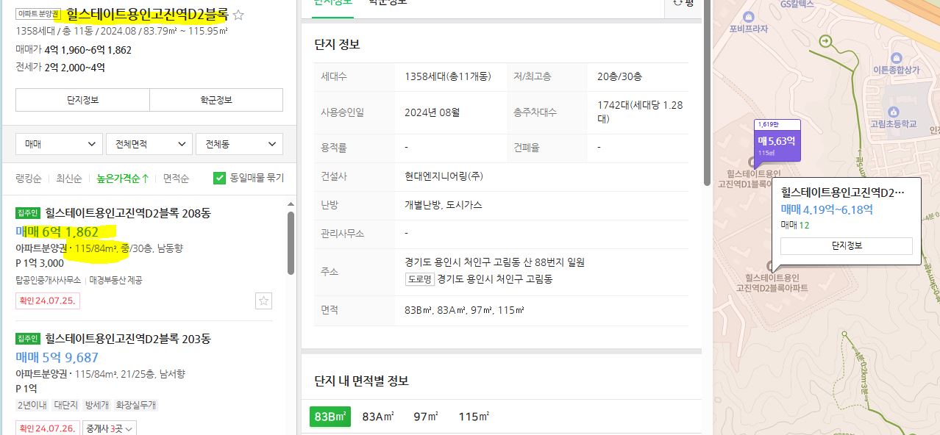Click the D1블록 location pin on map

750,162
